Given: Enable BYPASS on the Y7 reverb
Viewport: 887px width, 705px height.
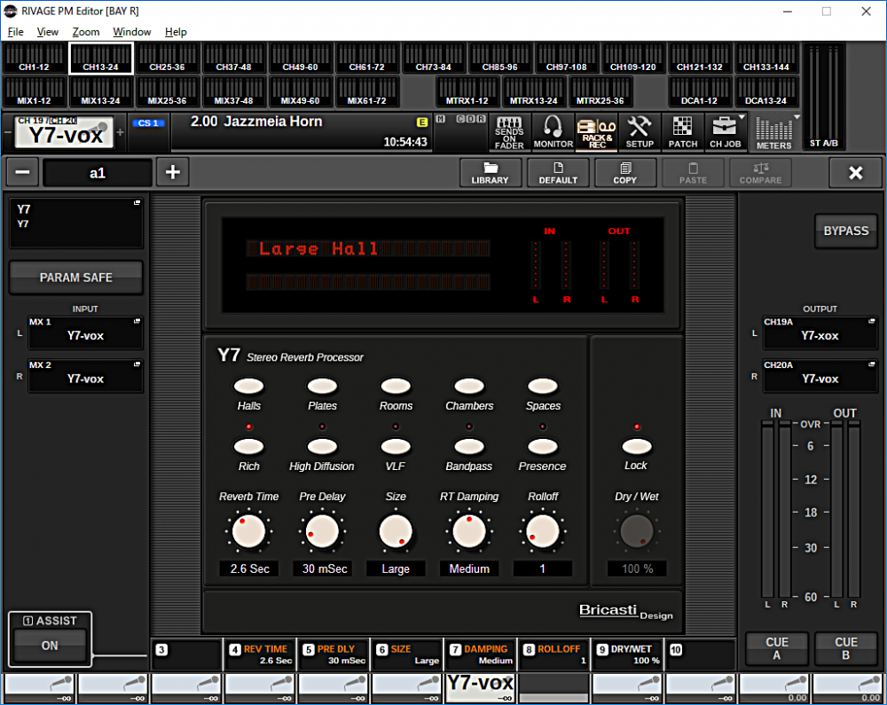Looking at the screenshot, I should pyautogui.click(x=845, y=231).
